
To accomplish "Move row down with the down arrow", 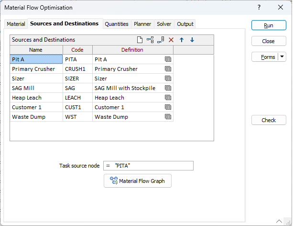I will (x=192, y=40).
